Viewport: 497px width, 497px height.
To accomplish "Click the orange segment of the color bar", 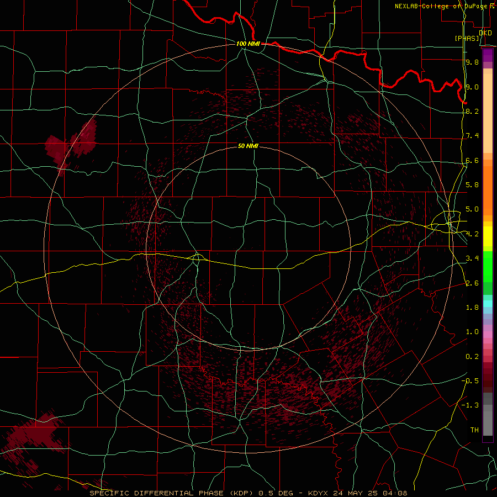I will coord(488,191).
